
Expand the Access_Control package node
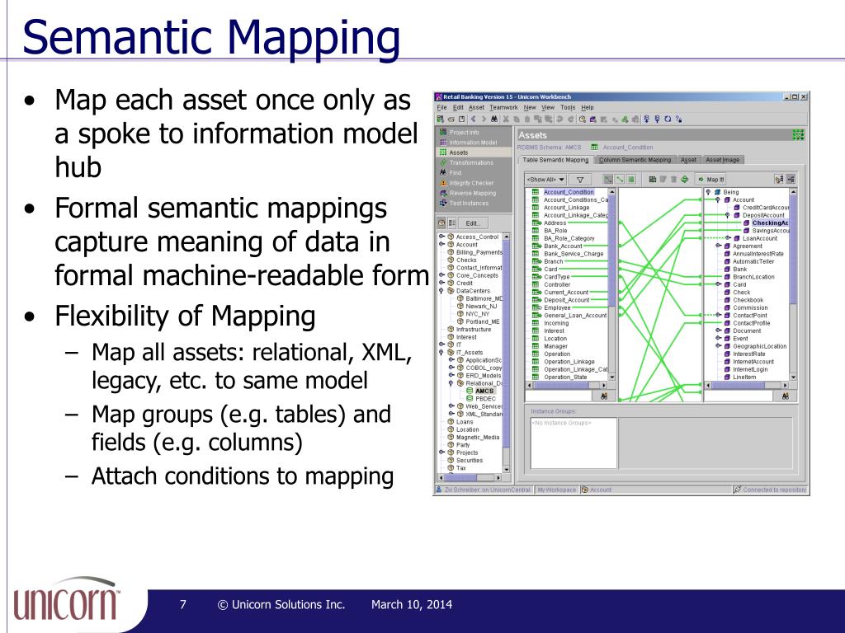(x=441, y=237)
